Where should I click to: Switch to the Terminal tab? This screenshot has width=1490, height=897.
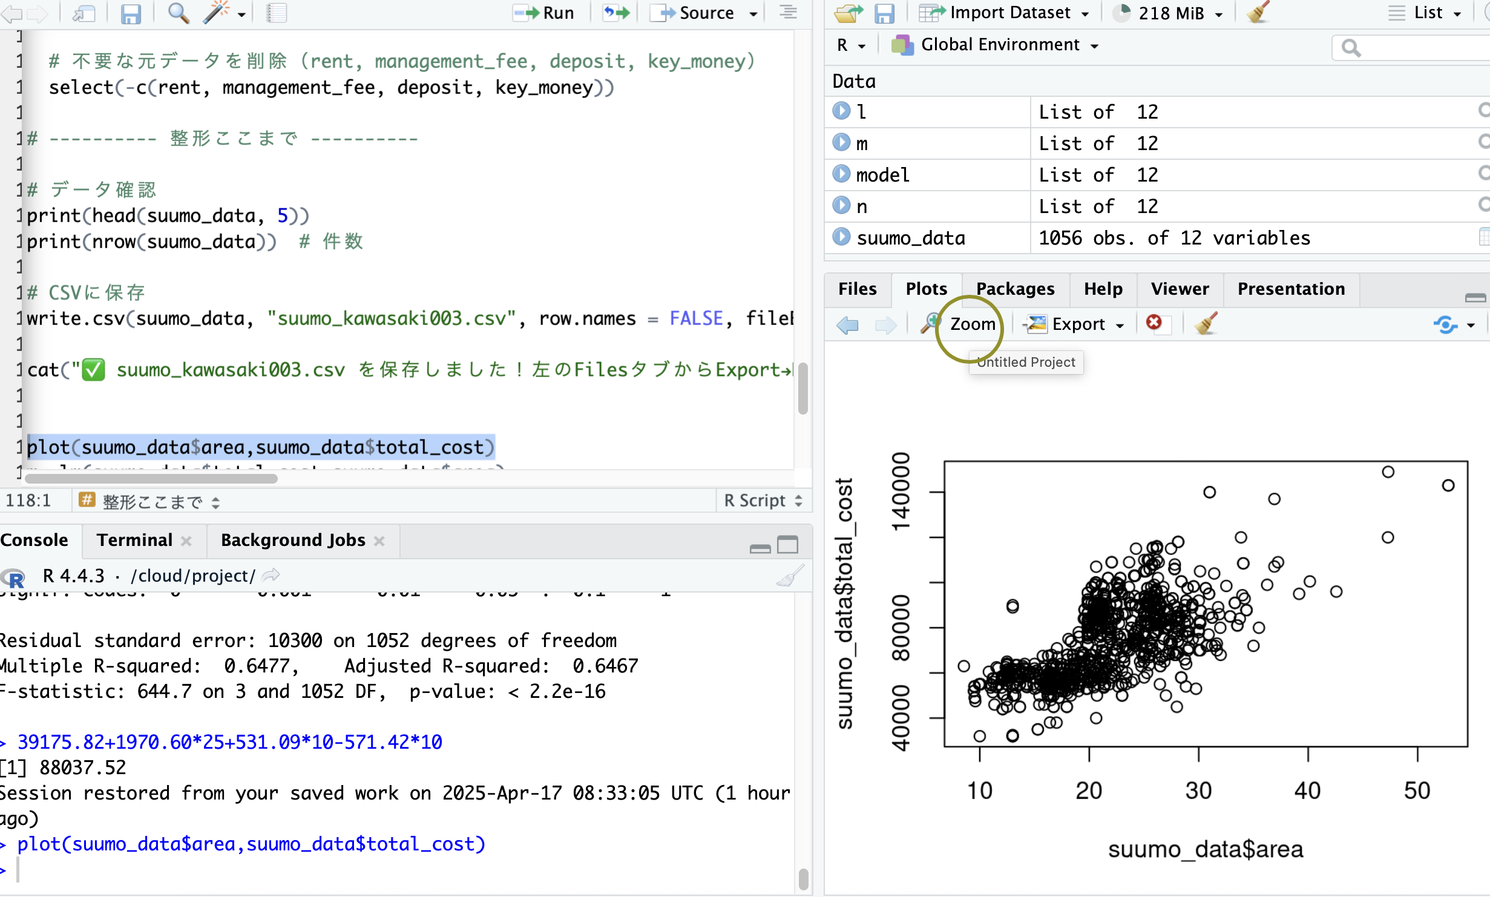coord(134,540)
